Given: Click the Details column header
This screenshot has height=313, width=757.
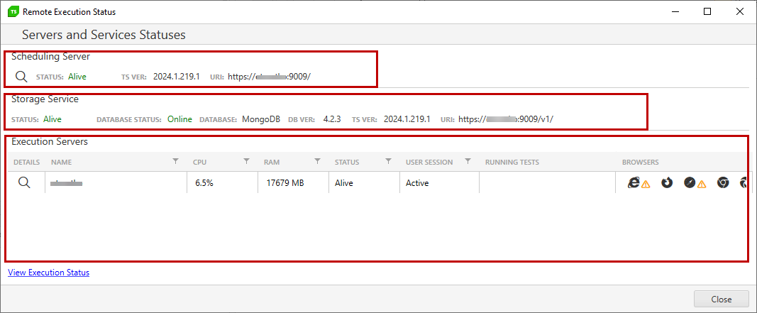Looking at the screenshot, I should [x=26, y=163].
